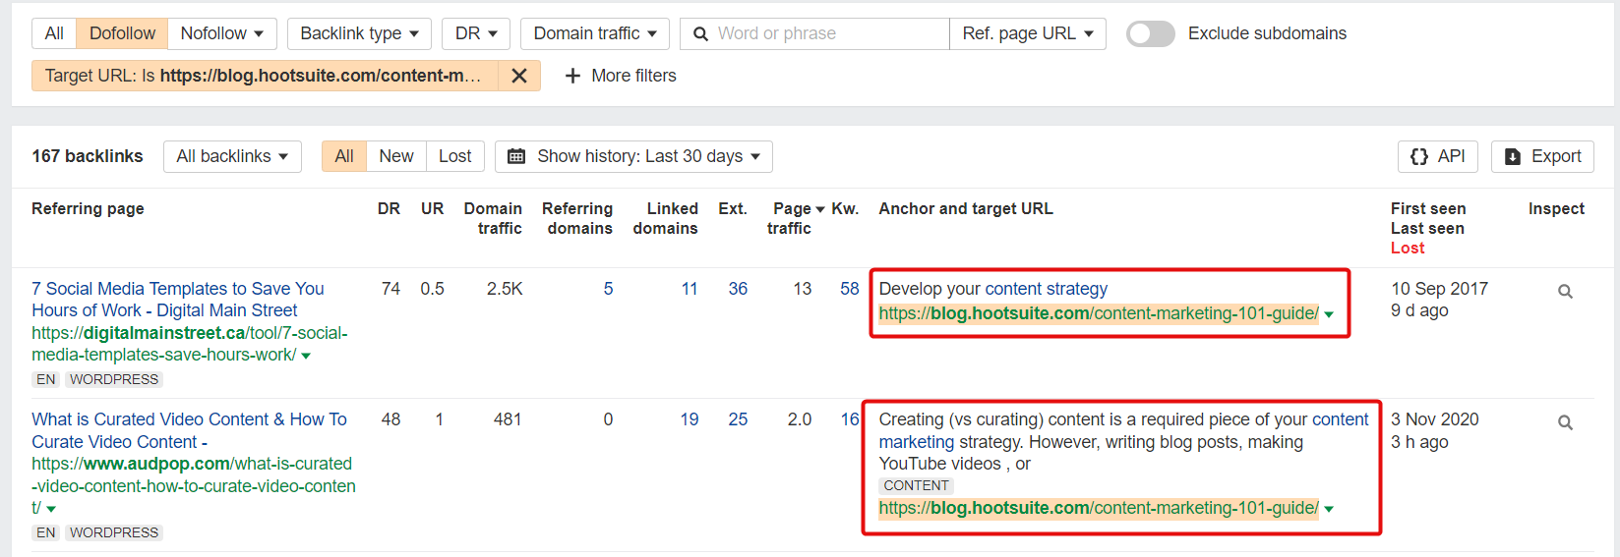Inspect the audpop.com backlink row

point(1565,422)
